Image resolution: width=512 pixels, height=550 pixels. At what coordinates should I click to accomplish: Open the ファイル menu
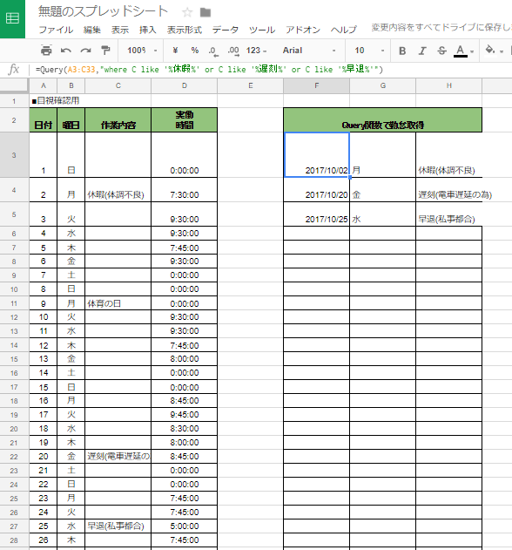click(x=56, y=30)
